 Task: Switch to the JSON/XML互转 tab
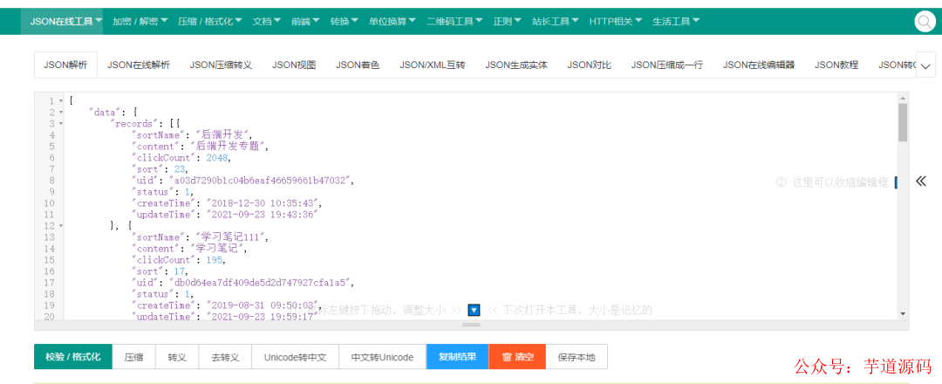[433, 65]
